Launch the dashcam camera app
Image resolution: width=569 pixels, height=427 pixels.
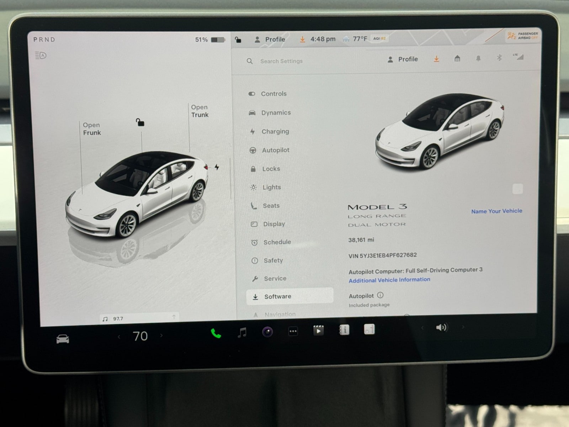[x=267, y=332]
